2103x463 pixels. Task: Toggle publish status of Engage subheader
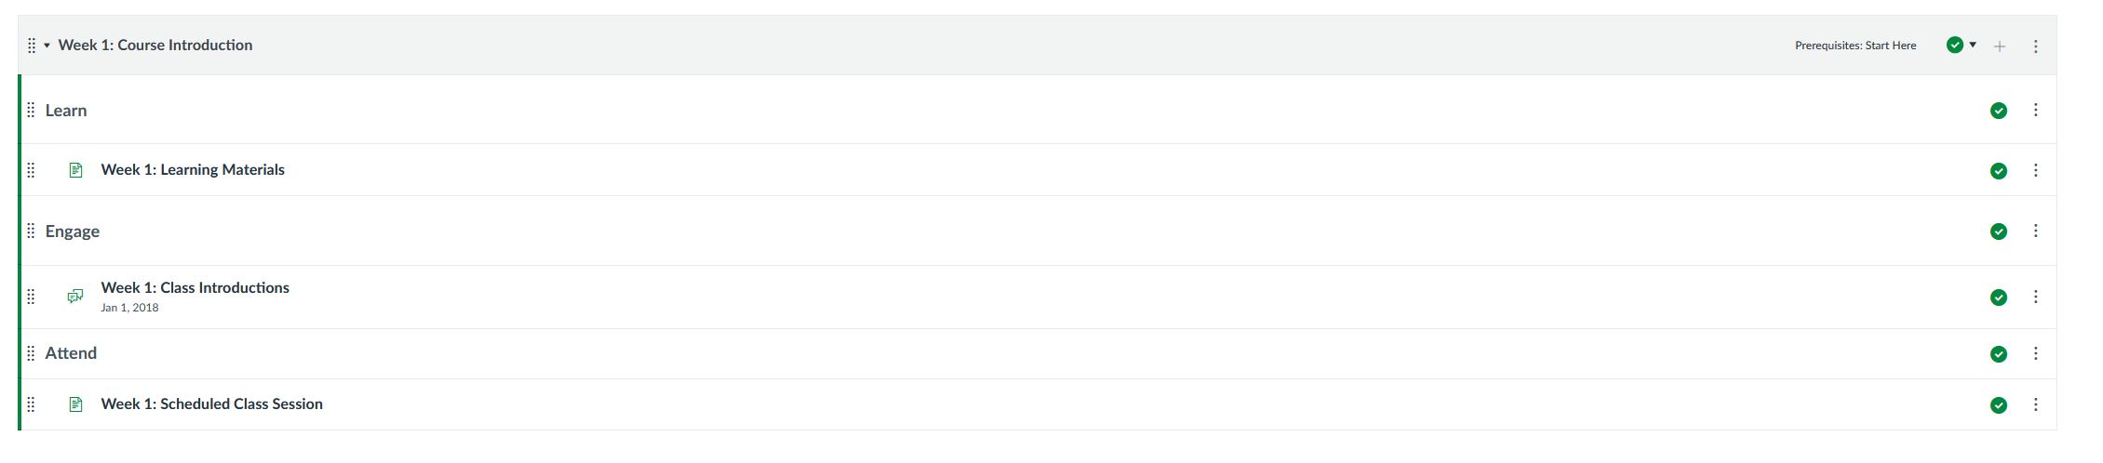pyautogui.click(x=1998, y=231)
